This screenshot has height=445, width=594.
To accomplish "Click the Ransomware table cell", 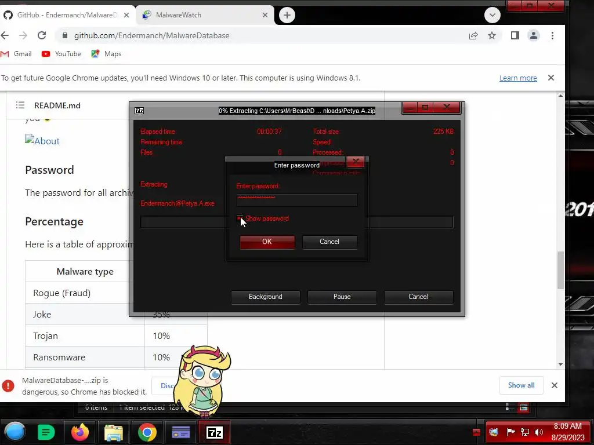I will (x=85, y=357).
